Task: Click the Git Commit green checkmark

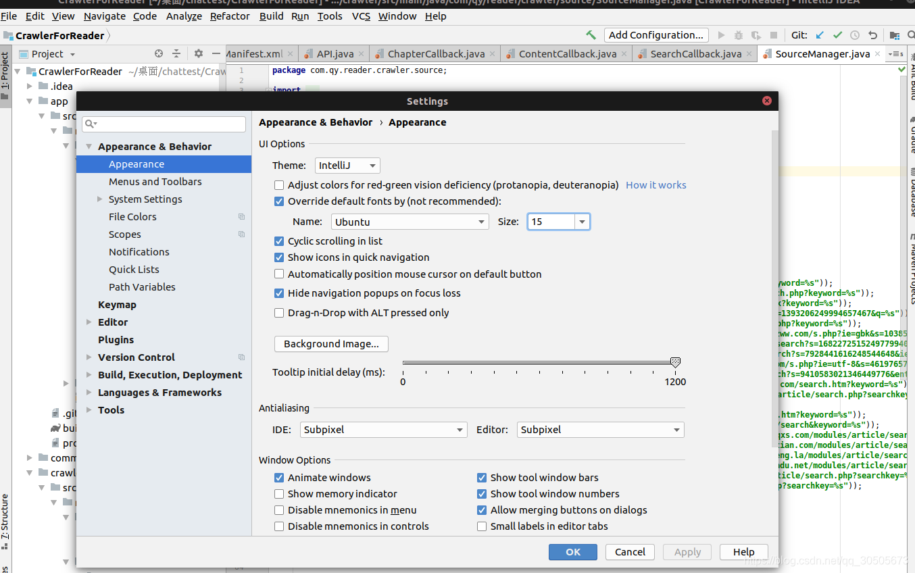Action: pyautogui.click(x=838, y=35)
